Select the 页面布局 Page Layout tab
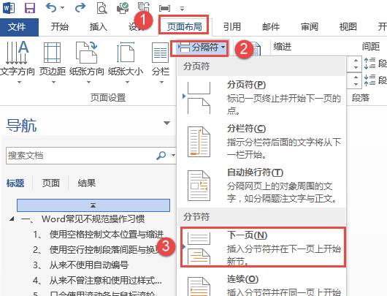Viewport: 387px width, 296px height. point(184,26)
